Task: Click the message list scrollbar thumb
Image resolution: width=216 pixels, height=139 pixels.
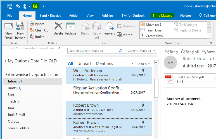Action: pyautogui.click(x=156, y=88)
